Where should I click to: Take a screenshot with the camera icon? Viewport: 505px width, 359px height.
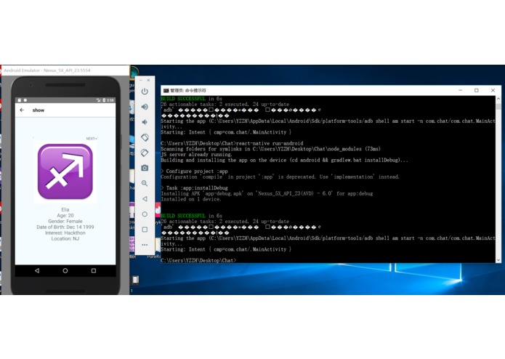pyautogui.click(x=145, y=168)
